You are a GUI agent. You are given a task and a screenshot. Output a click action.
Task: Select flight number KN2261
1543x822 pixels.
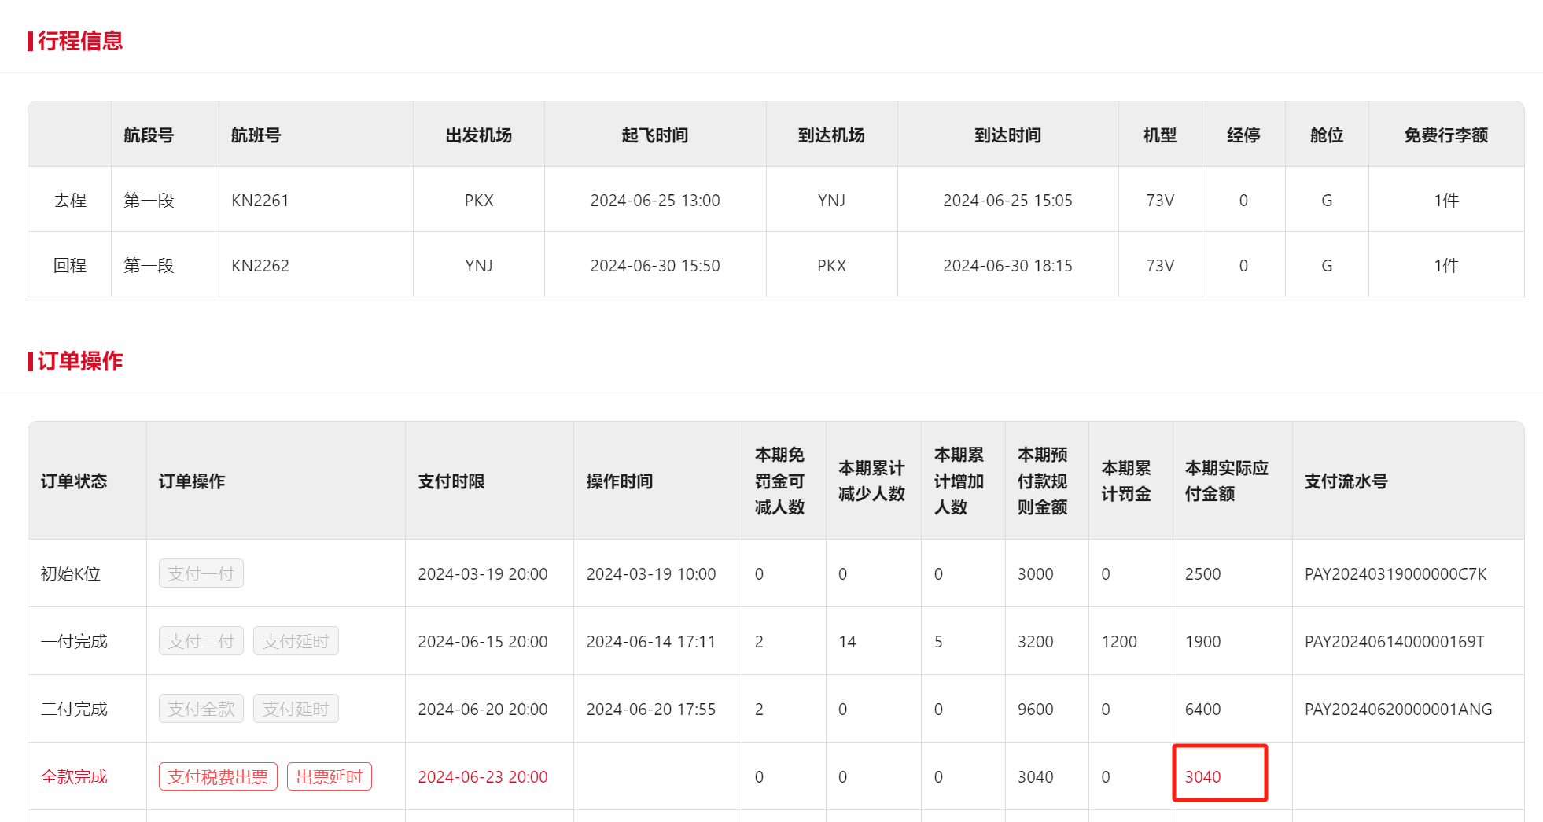point(260,201)
